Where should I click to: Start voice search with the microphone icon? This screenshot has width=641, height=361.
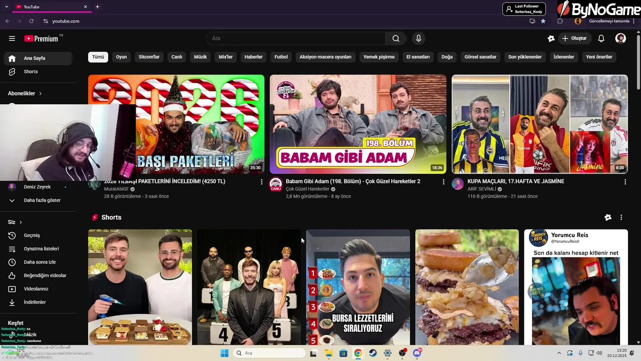pyautogui.click(x=419, y=39)
